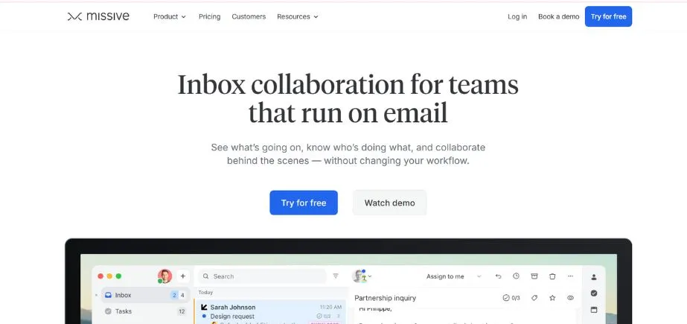Open the filter icon beside Search
This screenshot has height=324, width=687.
click(x=336, y=276)
